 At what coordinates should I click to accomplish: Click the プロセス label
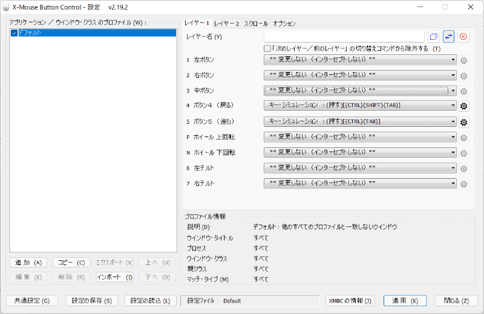coord(196,248)
